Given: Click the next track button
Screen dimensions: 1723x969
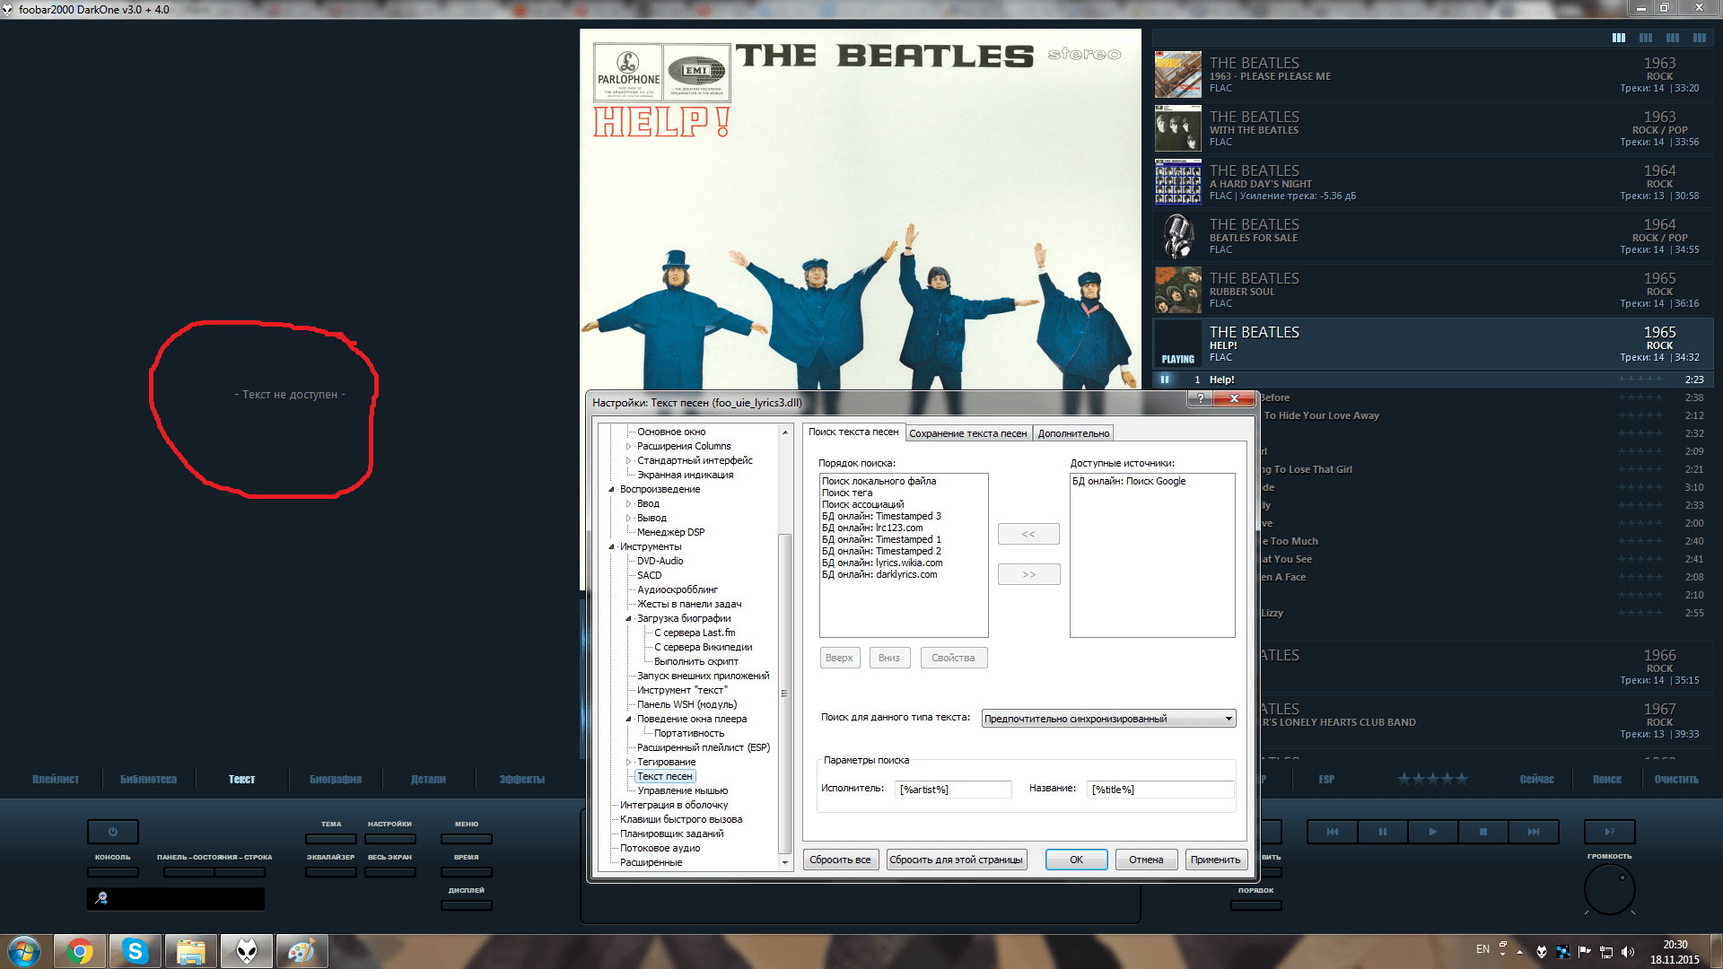Looking at the screenshot, I should click(1534, 832).
